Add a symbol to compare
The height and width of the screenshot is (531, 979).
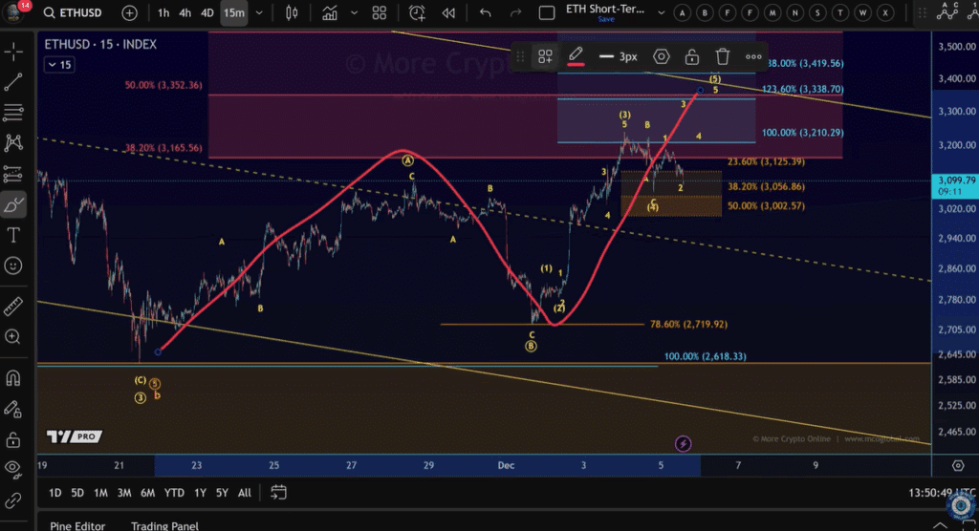129,12
